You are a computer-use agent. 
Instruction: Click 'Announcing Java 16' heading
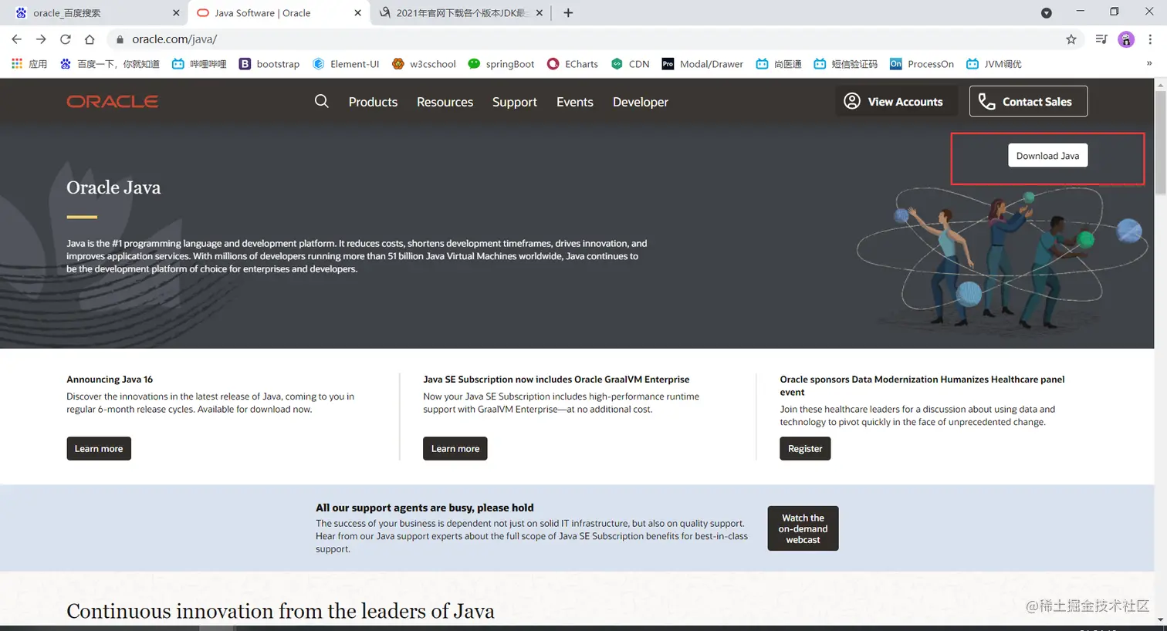110,380
